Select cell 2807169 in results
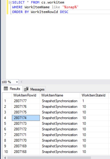Viewport: 110px width, 159px height. click(26, 146)
